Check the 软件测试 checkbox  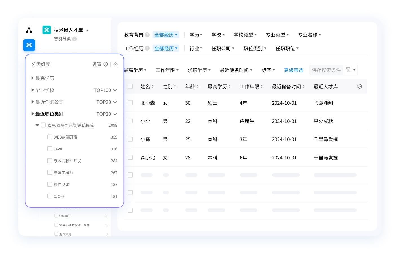point(50,184)
